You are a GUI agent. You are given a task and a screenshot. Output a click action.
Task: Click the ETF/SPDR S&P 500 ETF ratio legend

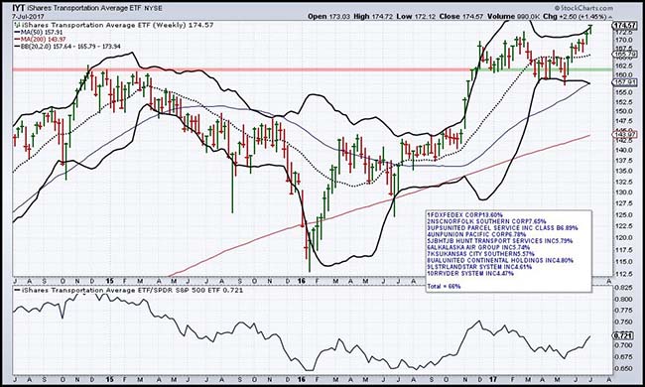coord(129,290)
